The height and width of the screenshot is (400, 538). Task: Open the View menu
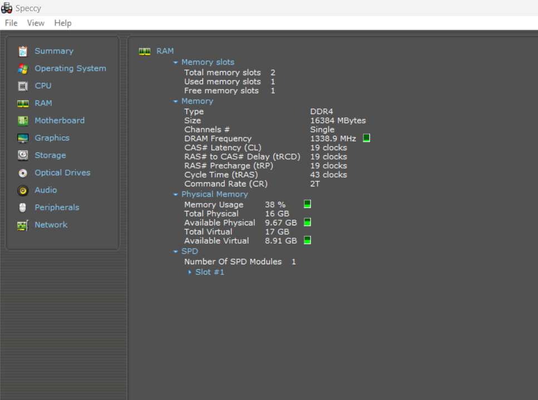[36, 23]
